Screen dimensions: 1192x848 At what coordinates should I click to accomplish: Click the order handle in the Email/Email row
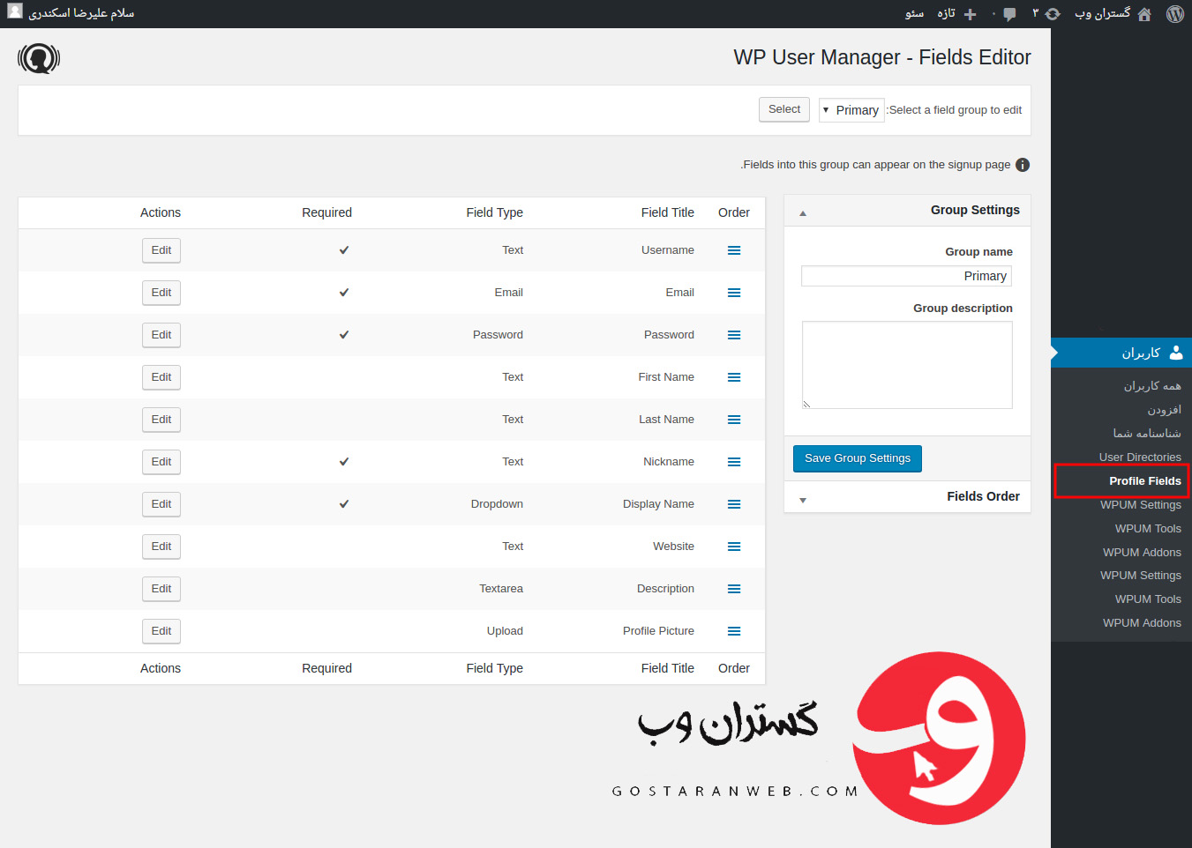pos(734,293)
